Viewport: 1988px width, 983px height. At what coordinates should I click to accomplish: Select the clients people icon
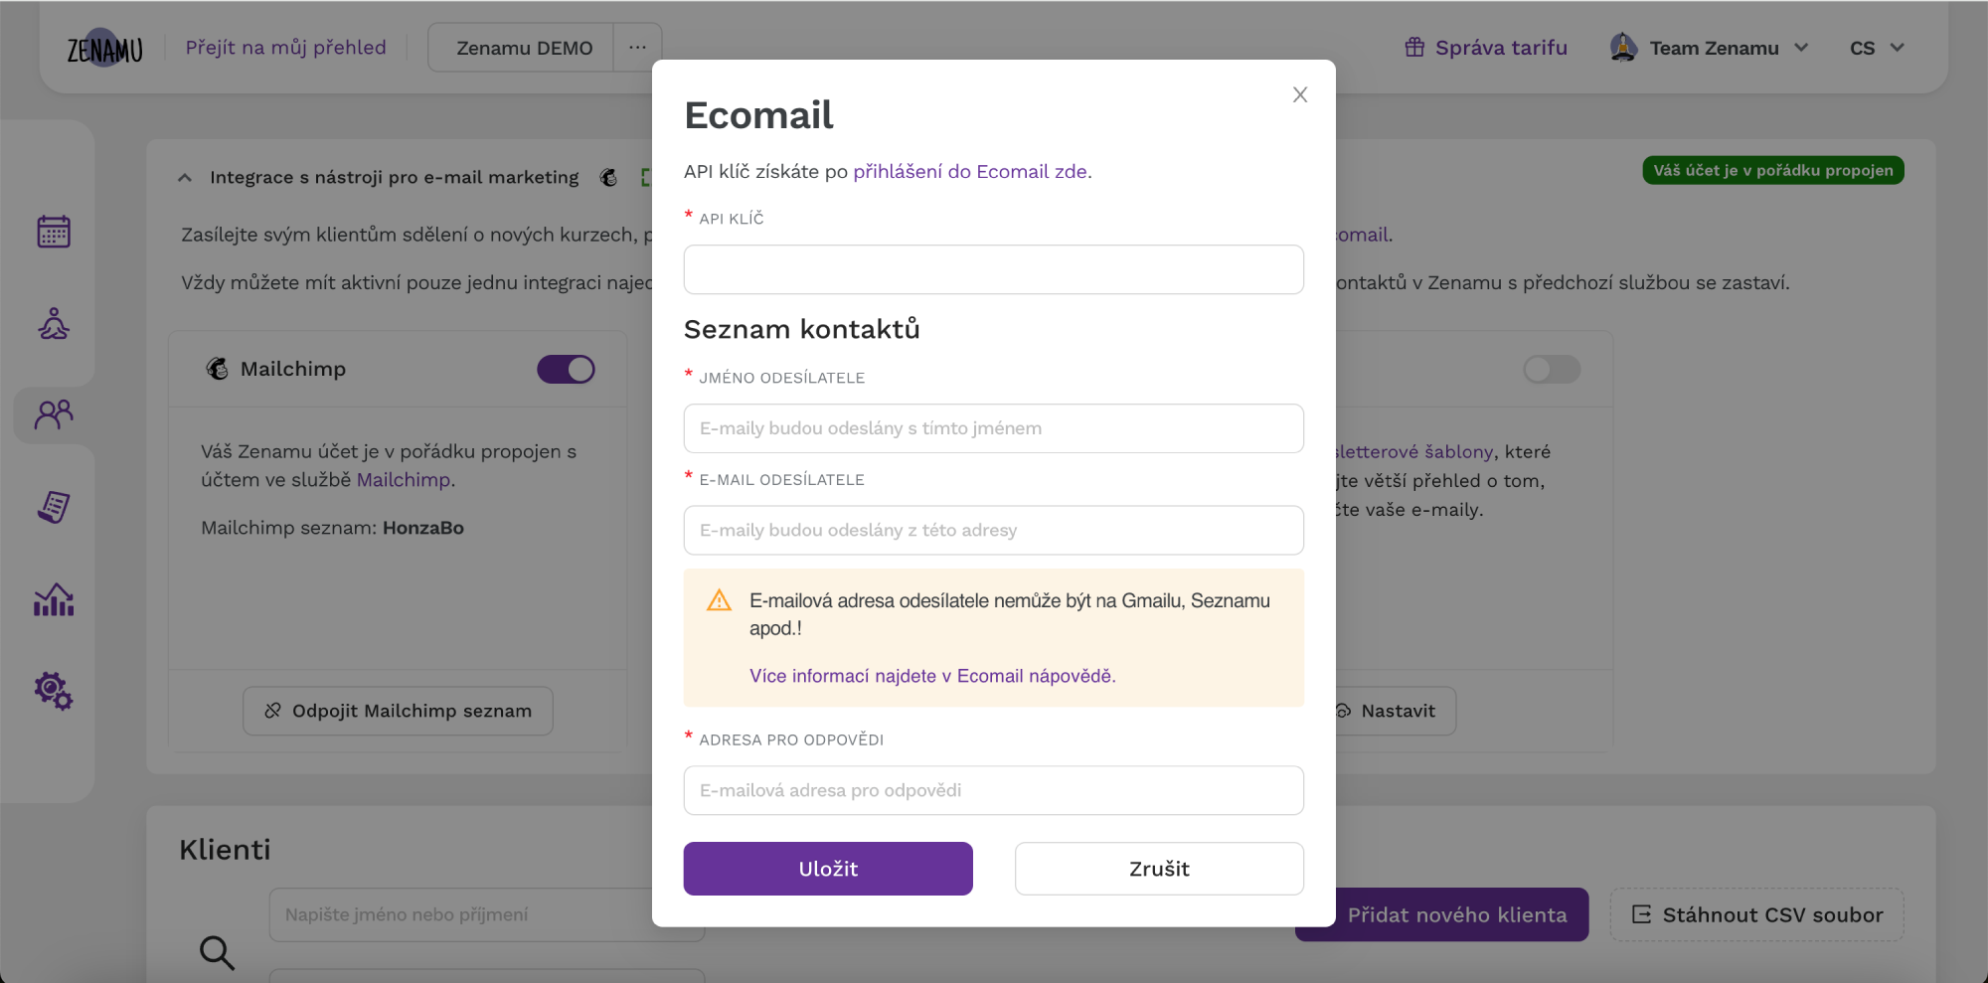[x=54, y=414]
